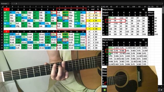
Task: Click the '&' header cell in column AO
Action: coord(98,9)
